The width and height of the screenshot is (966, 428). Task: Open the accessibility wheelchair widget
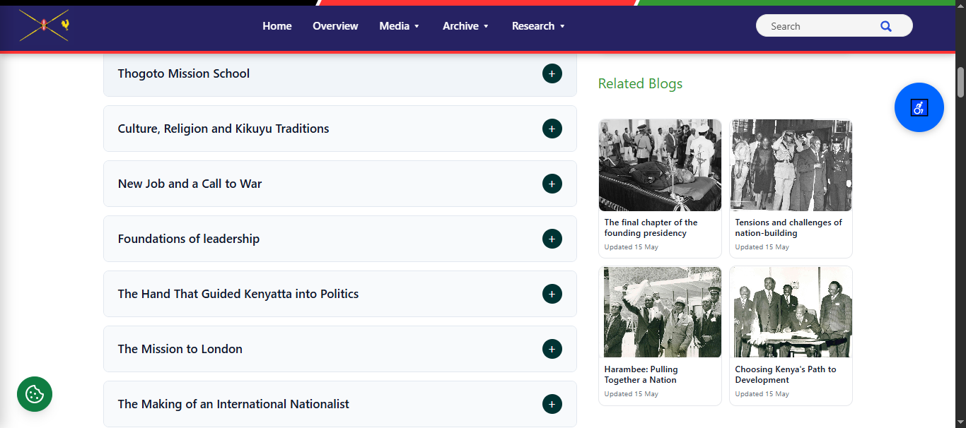click(919, 107)
